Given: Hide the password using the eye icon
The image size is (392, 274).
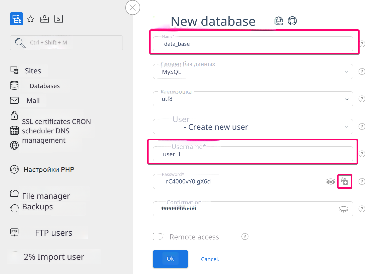Looking at the screenshot, I should [x=330, y=182].
